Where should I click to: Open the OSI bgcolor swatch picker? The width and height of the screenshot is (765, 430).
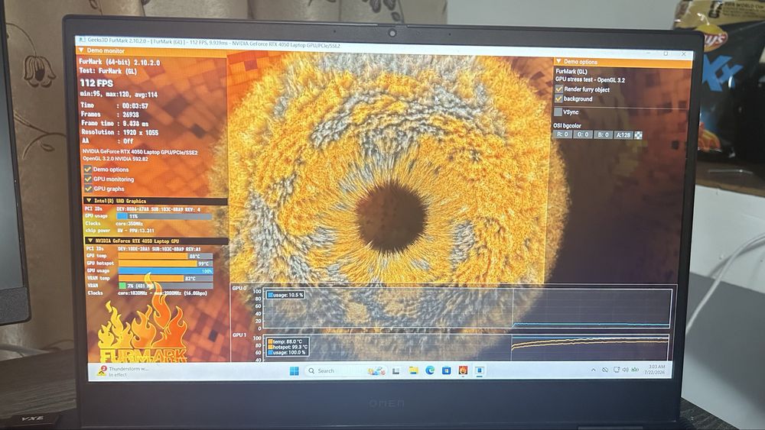click(x=638, y=135)
